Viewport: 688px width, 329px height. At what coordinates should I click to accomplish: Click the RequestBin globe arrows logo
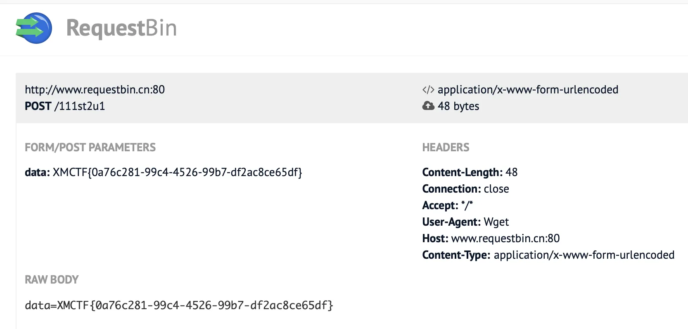(34, 28)
